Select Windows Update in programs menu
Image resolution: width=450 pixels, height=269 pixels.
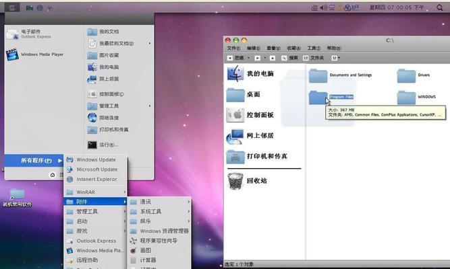pos(95,159)
